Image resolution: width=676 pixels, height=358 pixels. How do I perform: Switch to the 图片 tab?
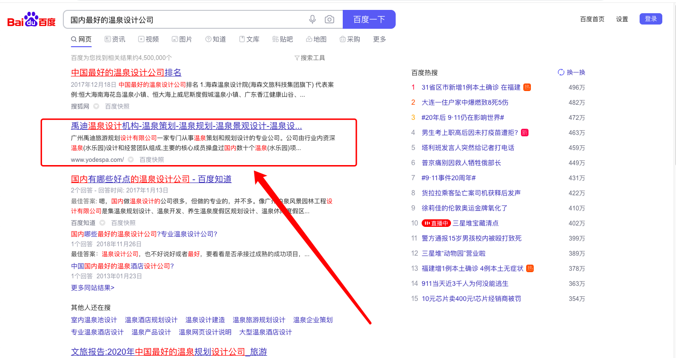pos(182,39)
